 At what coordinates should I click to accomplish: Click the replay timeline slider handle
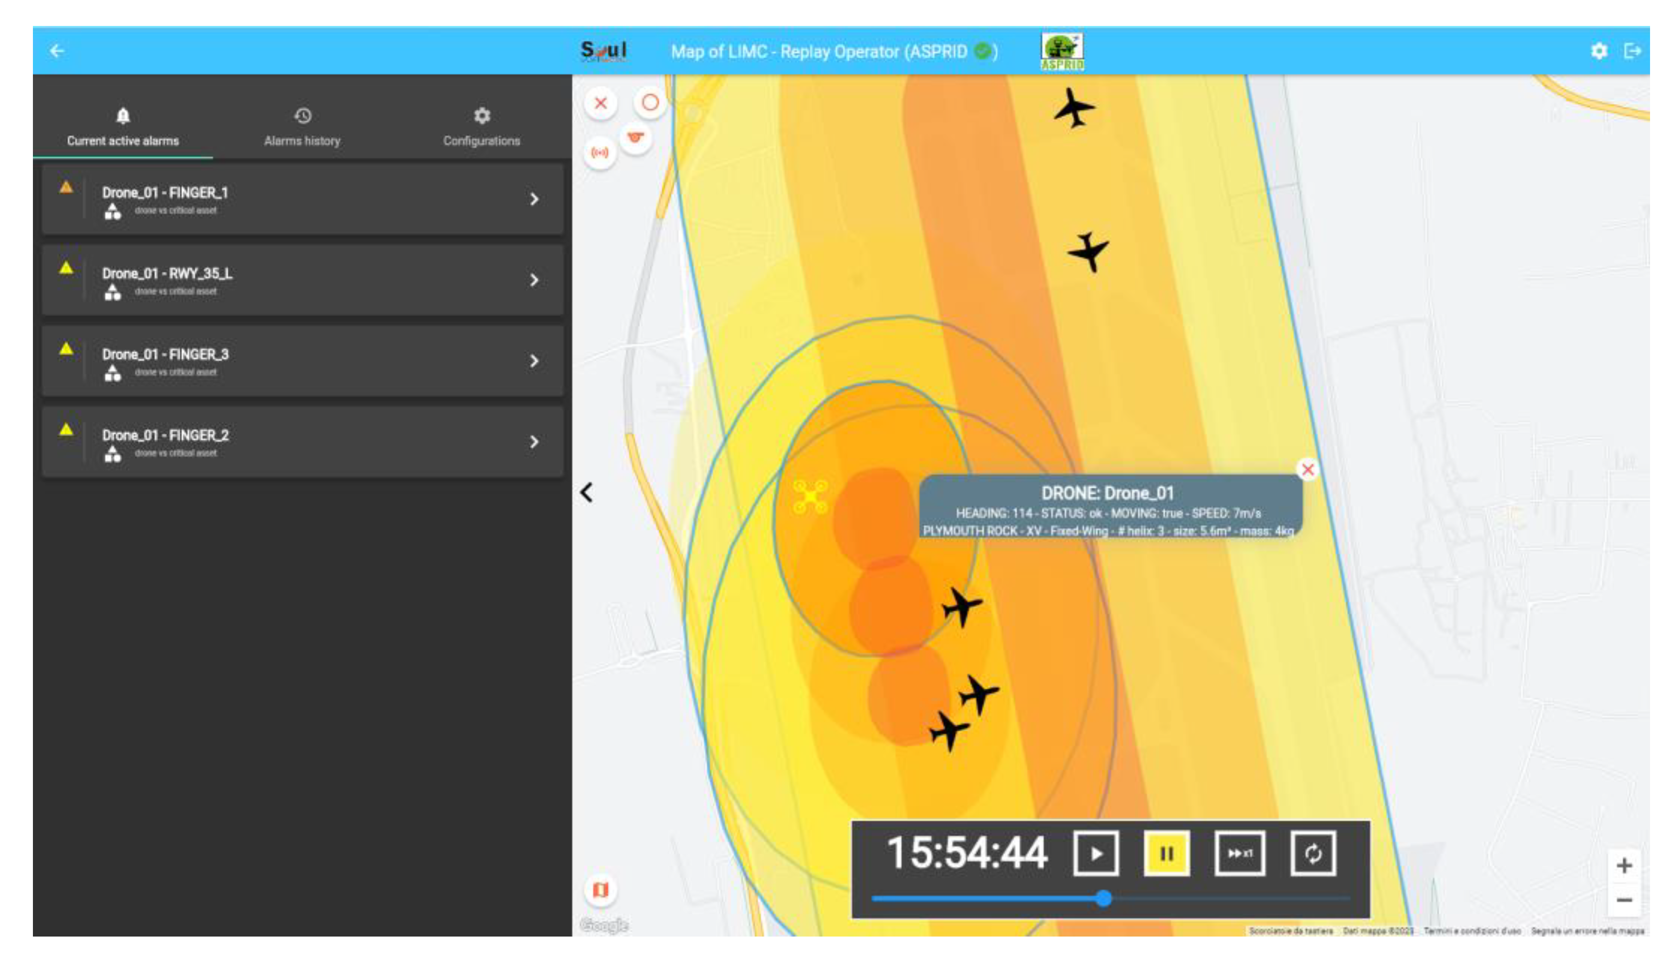[1104, 898]
